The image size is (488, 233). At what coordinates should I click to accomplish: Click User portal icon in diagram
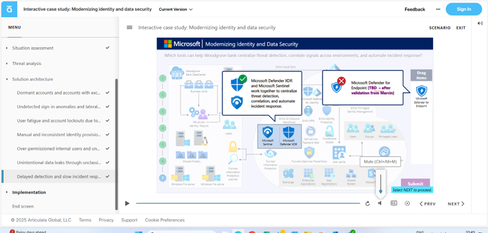339,153
